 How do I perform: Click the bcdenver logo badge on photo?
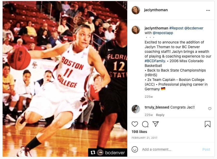100,152
